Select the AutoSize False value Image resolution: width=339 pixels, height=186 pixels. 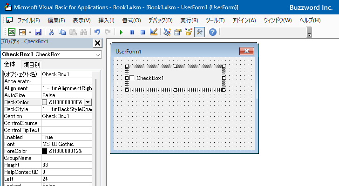click(x=67, y=95)
